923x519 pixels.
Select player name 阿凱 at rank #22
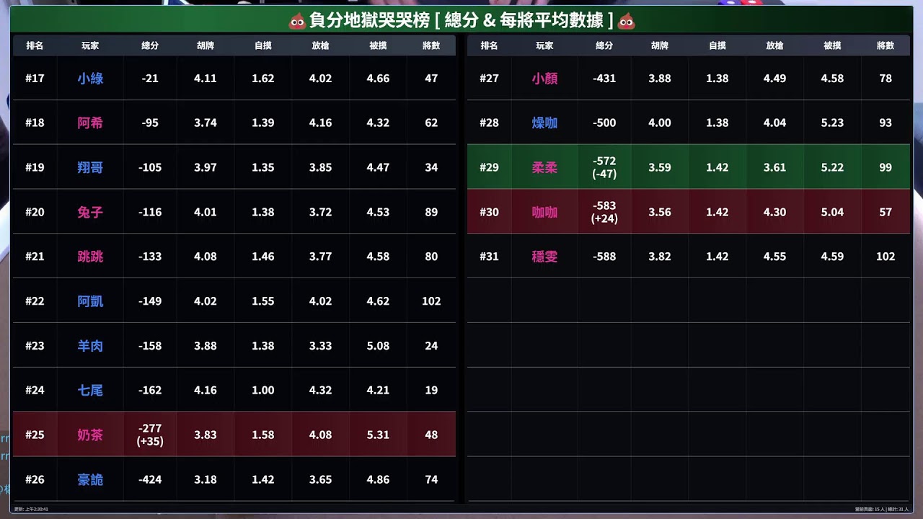pyautogui.click(x=90, y=301)
